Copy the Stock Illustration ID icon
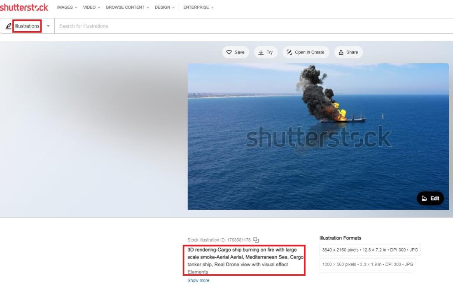The width and height of the screenshot is (453, 293). [256, 240]
